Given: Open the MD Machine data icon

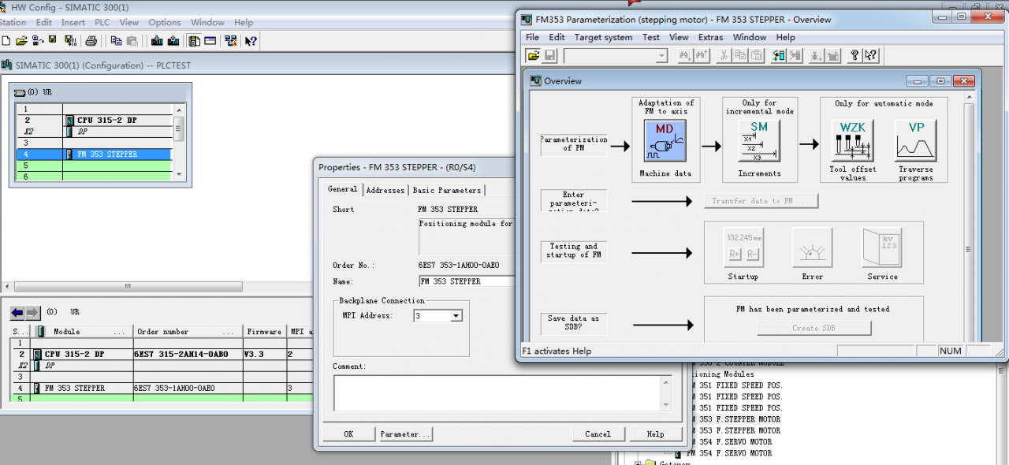Looking at the screenshot, I should (665, 142).
